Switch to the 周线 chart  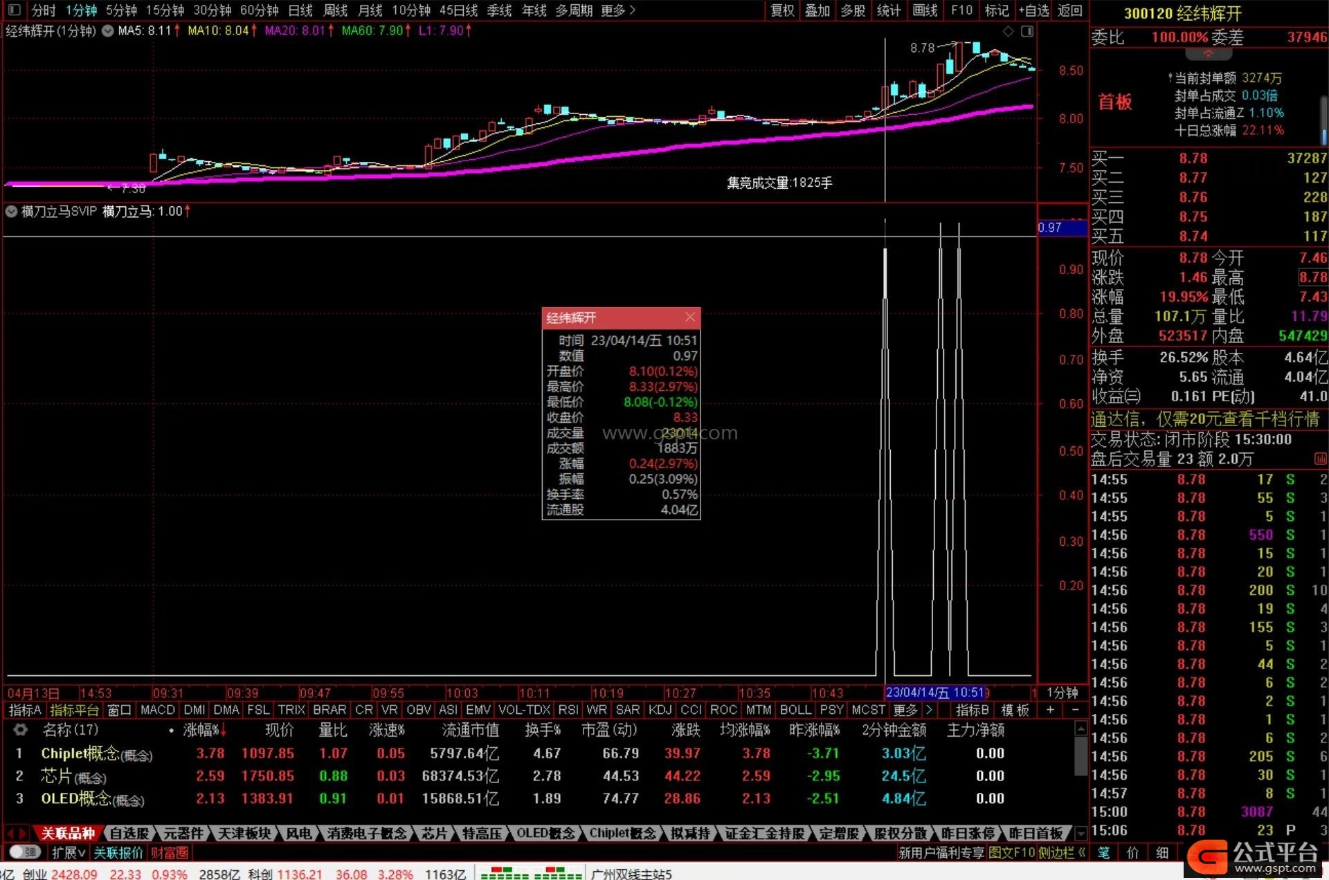336,10
